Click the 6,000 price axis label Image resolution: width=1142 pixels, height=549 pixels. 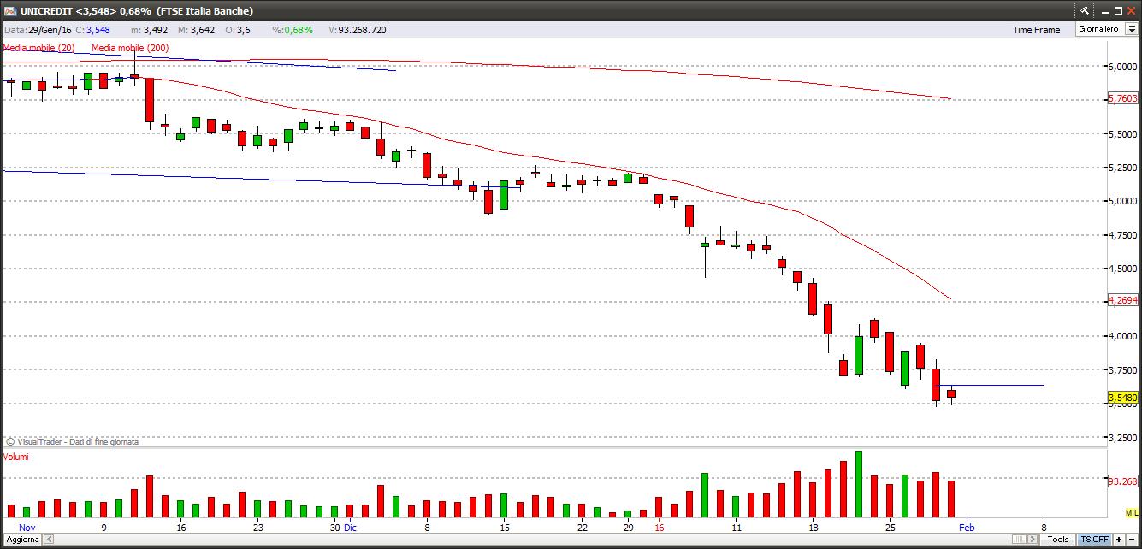[1123, 67]
